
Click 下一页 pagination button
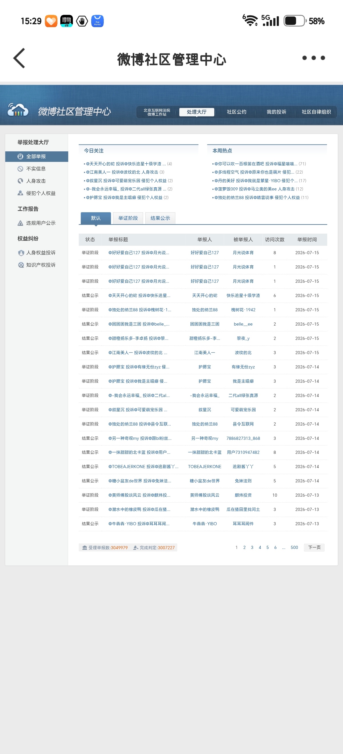pos(314,547)
